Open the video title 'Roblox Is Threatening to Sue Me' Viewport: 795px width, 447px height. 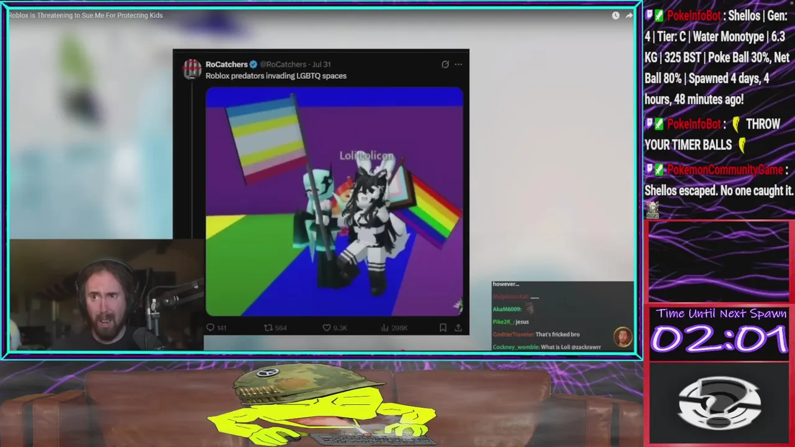click(85, 16)
